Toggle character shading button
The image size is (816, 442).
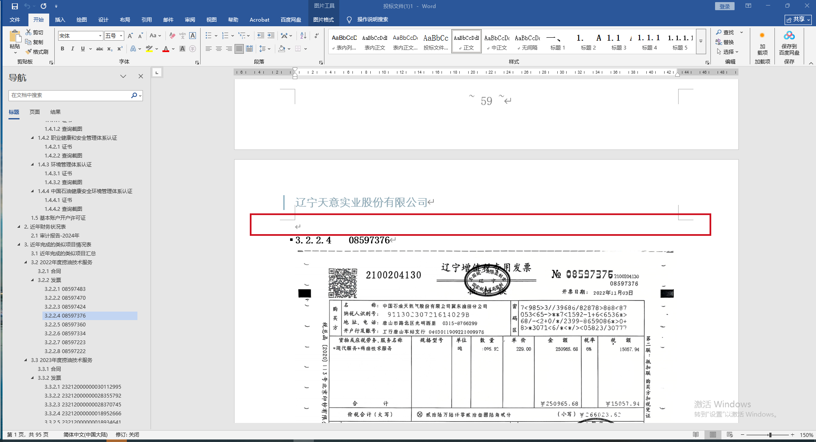(x=182, y=49)
